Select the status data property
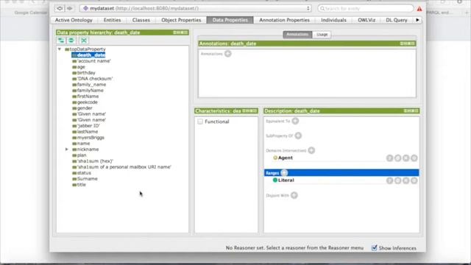Viewport: 471px width, 265px height. 82,173
